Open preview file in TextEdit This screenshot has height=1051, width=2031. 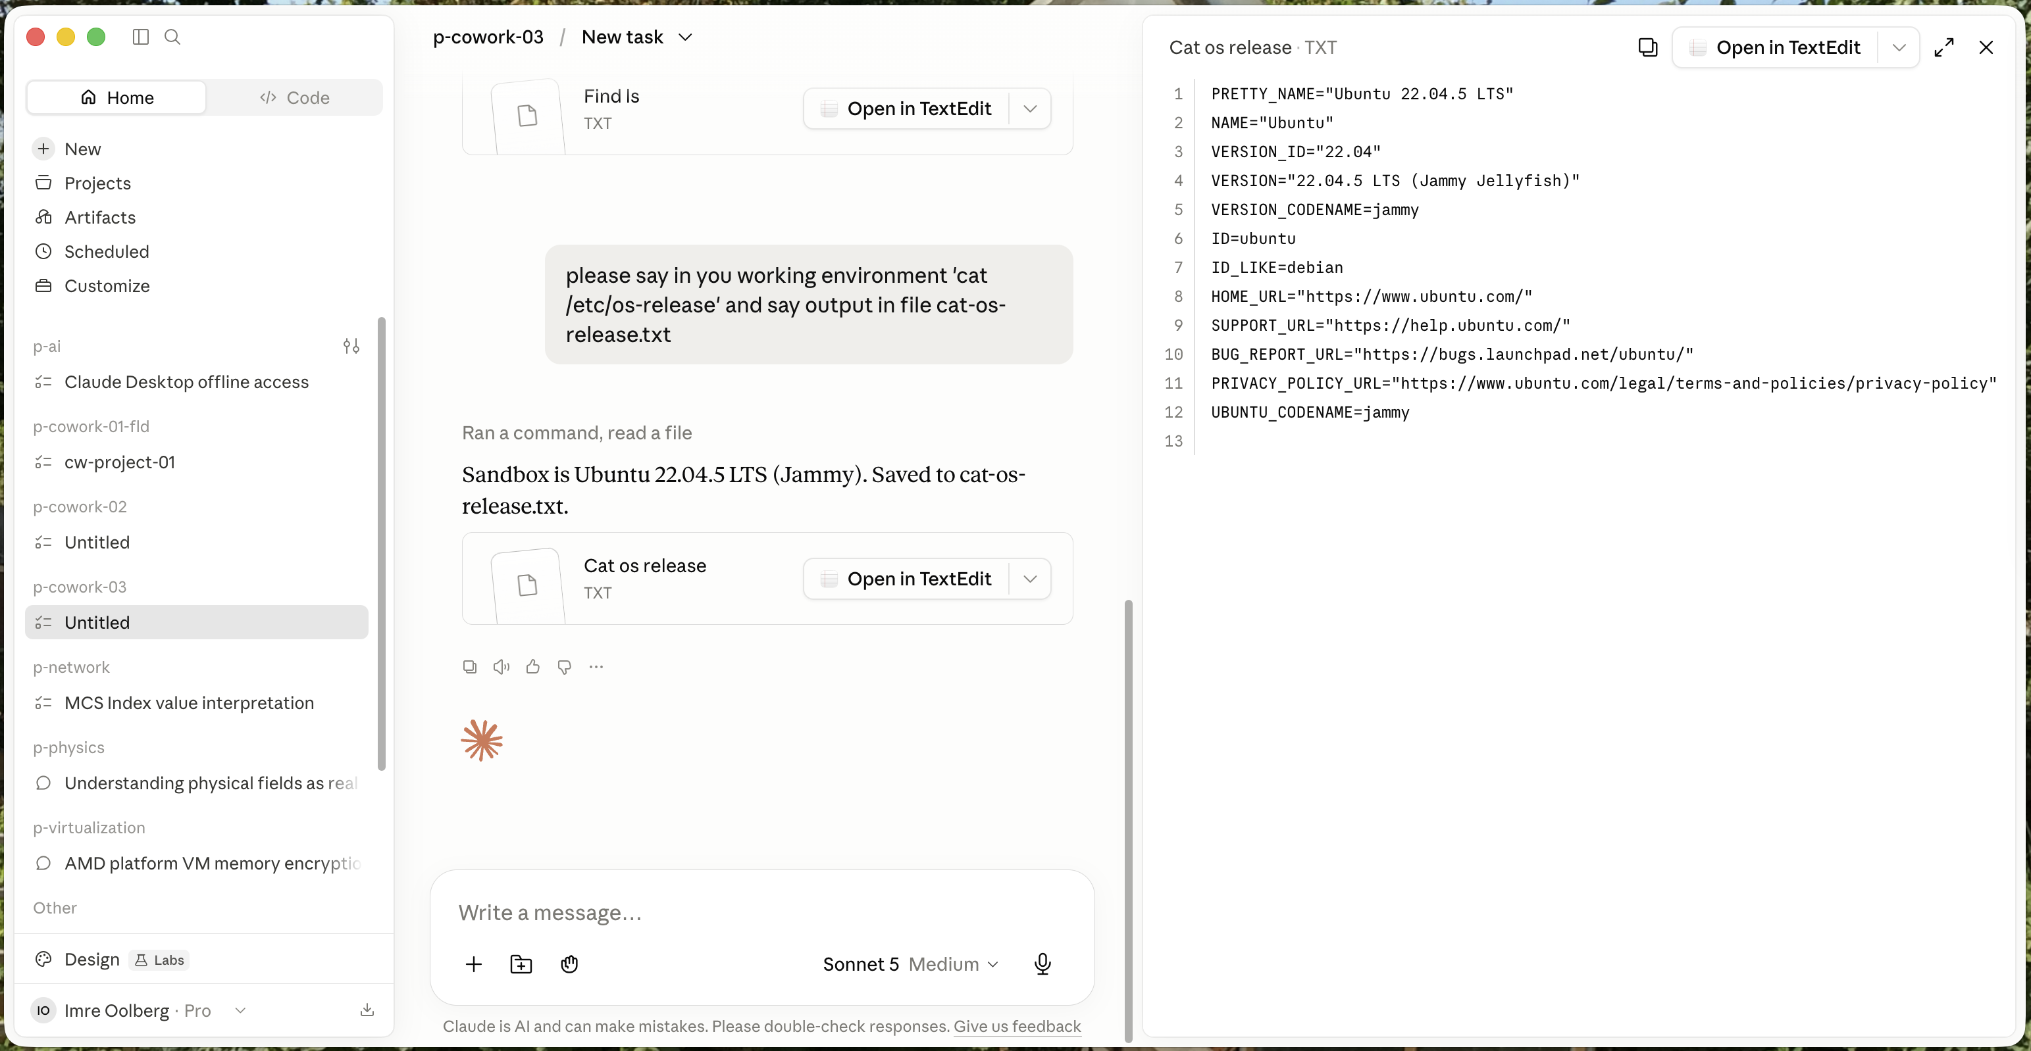coord(1775,47)
